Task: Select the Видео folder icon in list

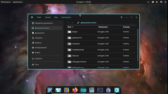Action: click(x=69, y=32)
